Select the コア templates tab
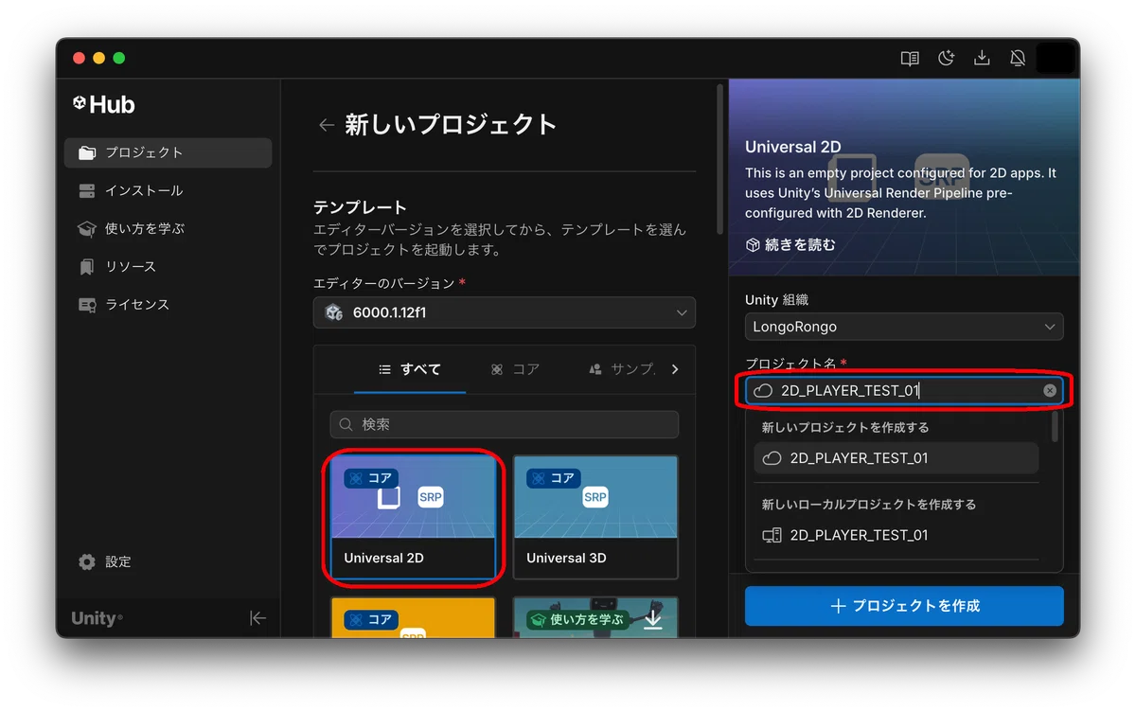1136x712 pixels. point(516,369)
